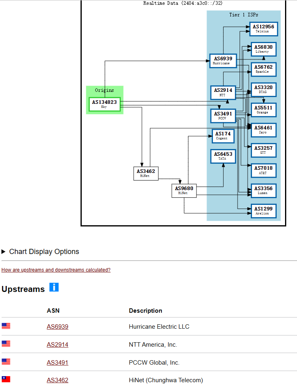Viewport: 297px width, 385px height.
Task: Click the AS3462 HiNet graph node
Action: coord(146,173)
